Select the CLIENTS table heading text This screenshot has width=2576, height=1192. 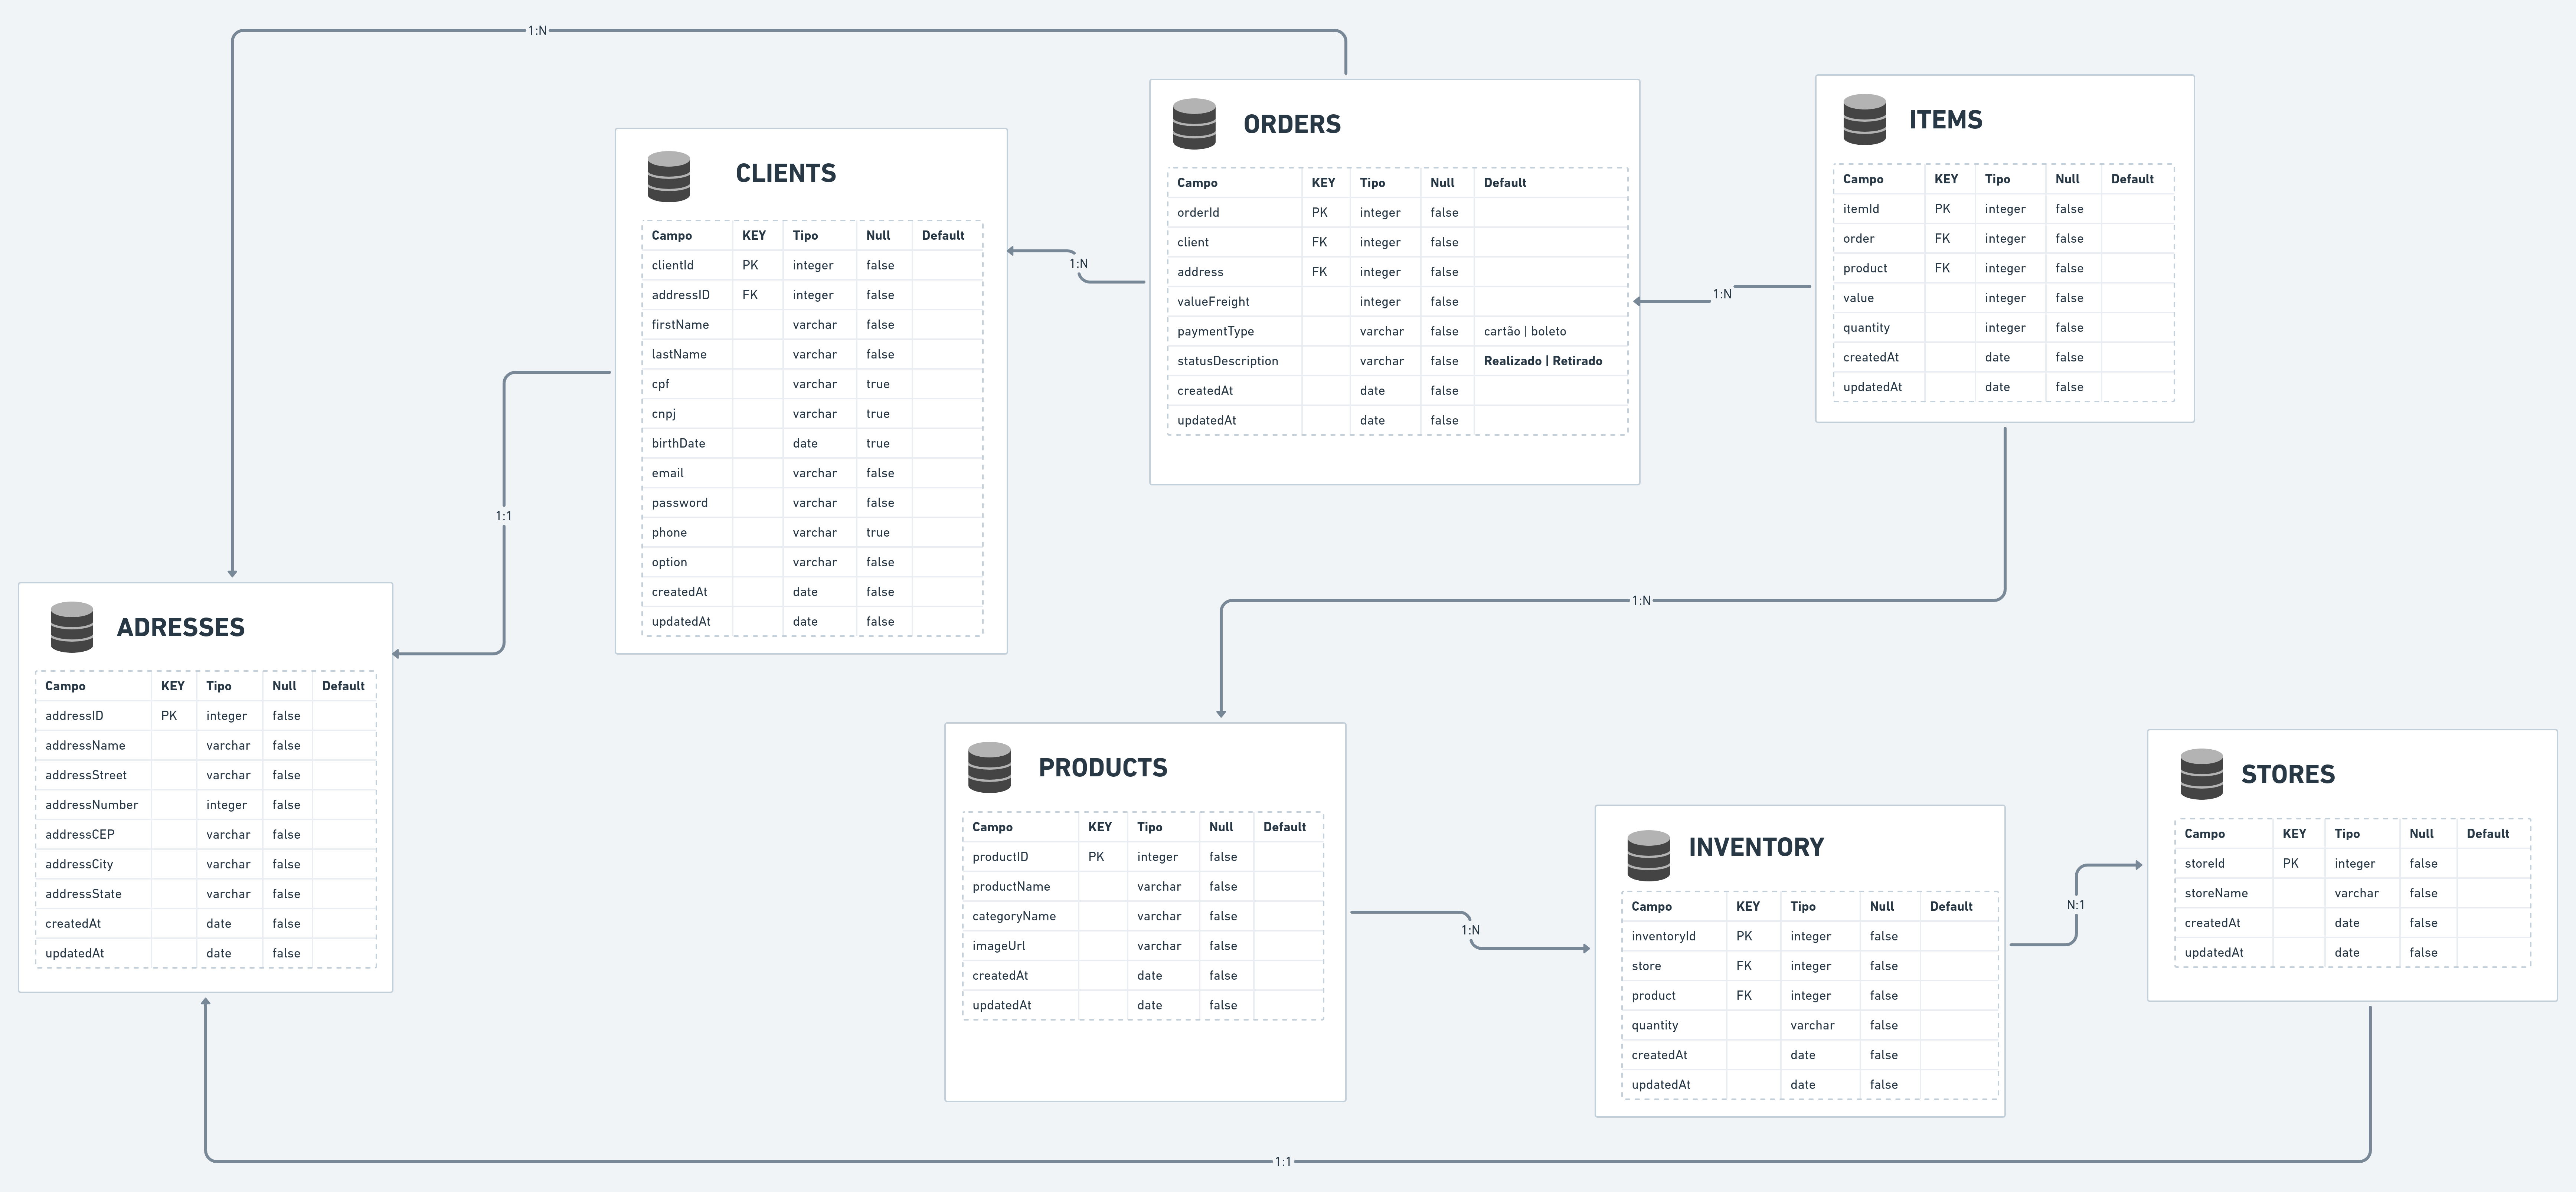click(785, 173)
